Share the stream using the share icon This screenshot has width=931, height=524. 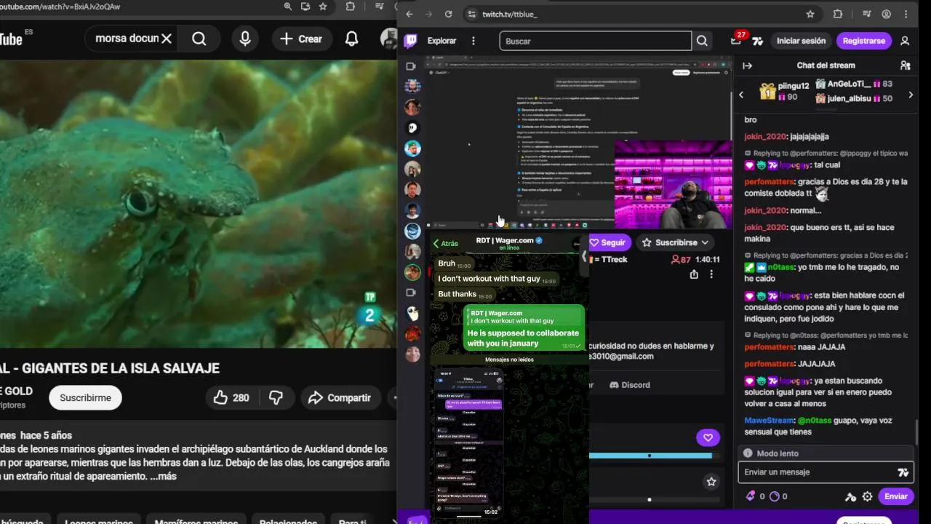[x=694, y=274]
